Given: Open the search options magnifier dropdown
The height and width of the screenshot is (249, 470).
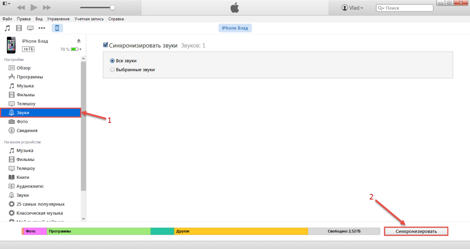Looking at the screenshot, I should (x=380, y=8).
